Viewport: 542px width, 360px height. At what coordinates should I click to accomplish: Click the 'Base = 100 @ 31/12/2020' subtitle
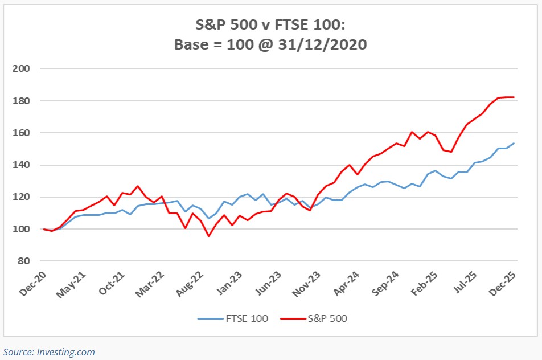270,44
